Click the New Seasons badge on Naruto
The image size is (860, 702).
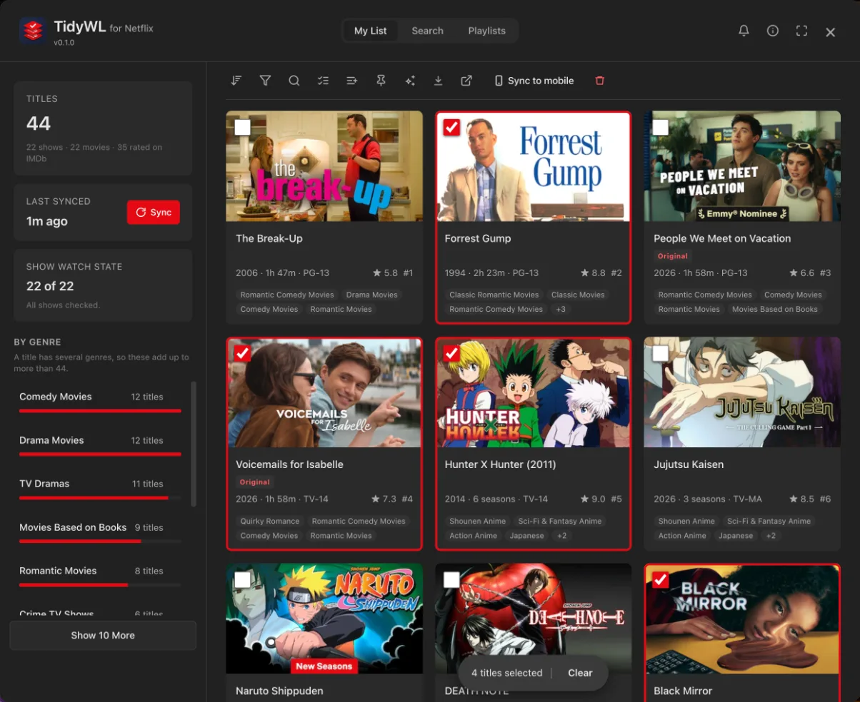click(324, 666)
